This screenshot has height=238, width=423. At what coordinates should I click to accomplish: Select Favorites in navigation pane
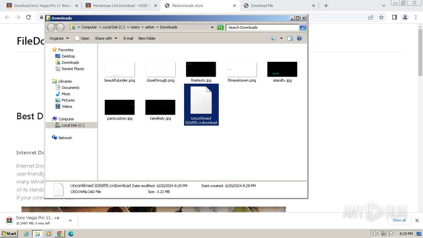coord(63,50)
